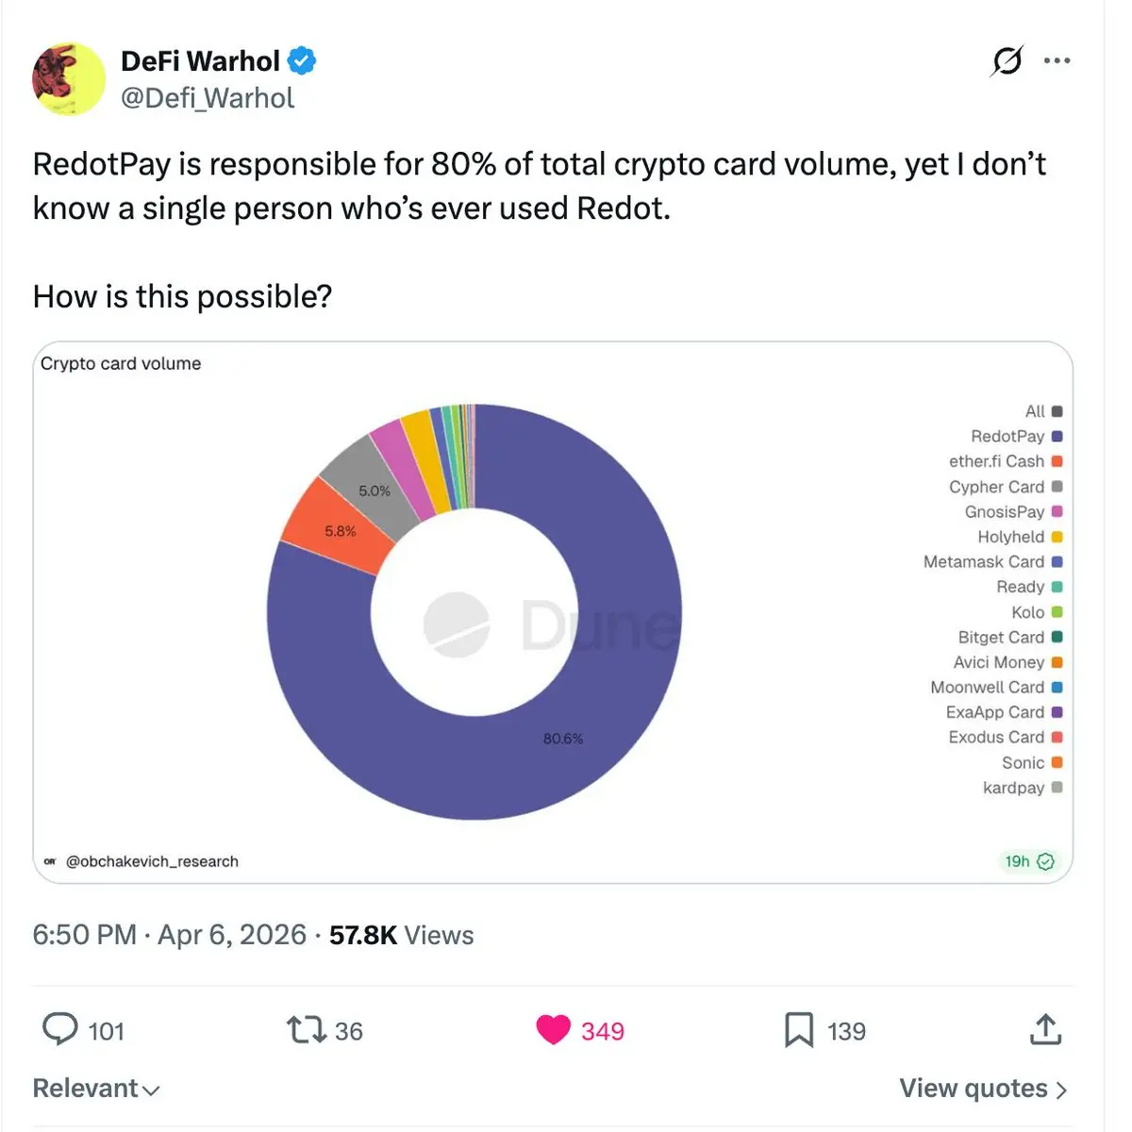The width and height of the screenshot is (1132, 1132).
Task: Click the reply speech bubble icon
Action: (60, 1029)
